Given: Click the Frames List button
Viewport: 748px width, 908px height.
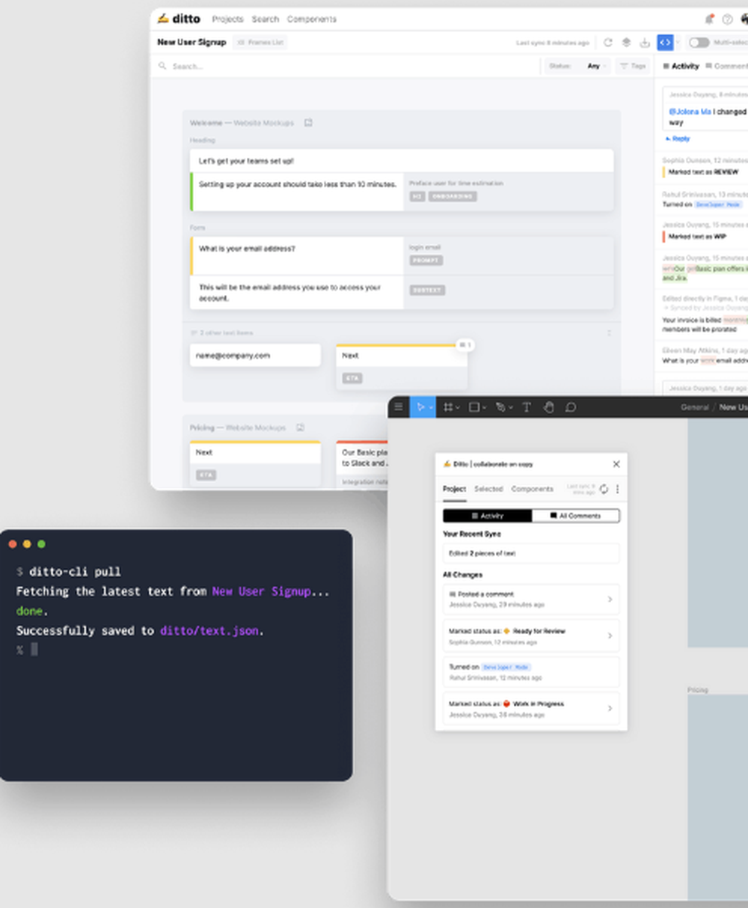Looking at the screenshot, I should [260, 43].
